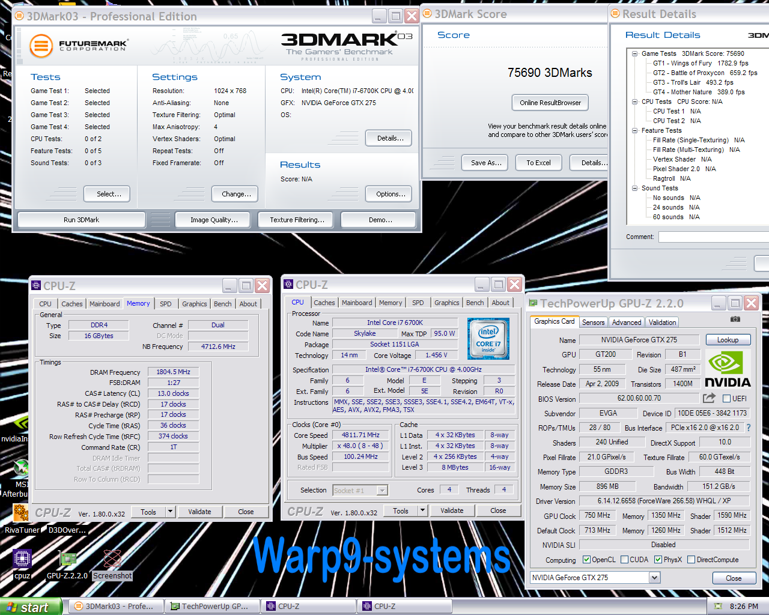Click the clock showing 8:26 PM
The image size is (769, 615).
(x=743, y=607)
